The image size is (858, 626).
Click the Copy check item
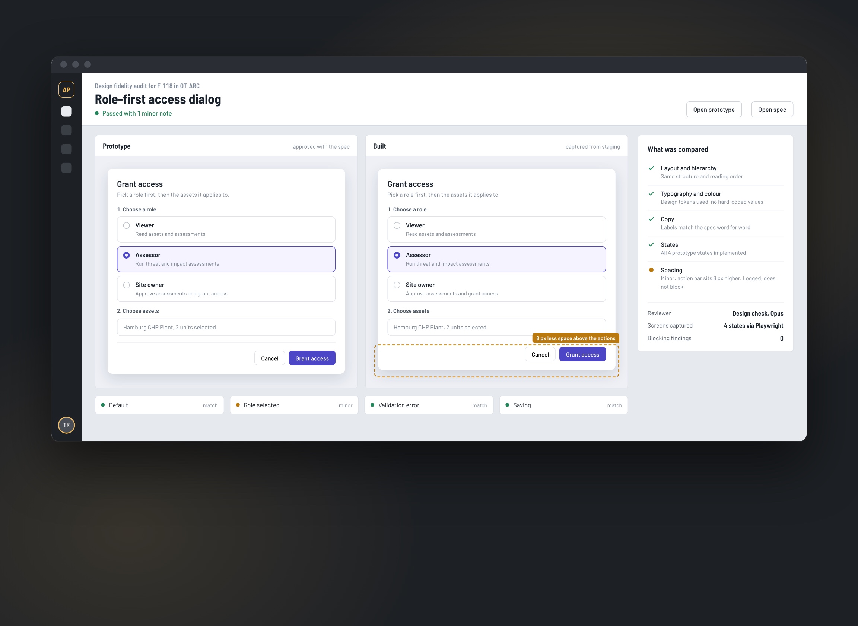tap(715, 223)
